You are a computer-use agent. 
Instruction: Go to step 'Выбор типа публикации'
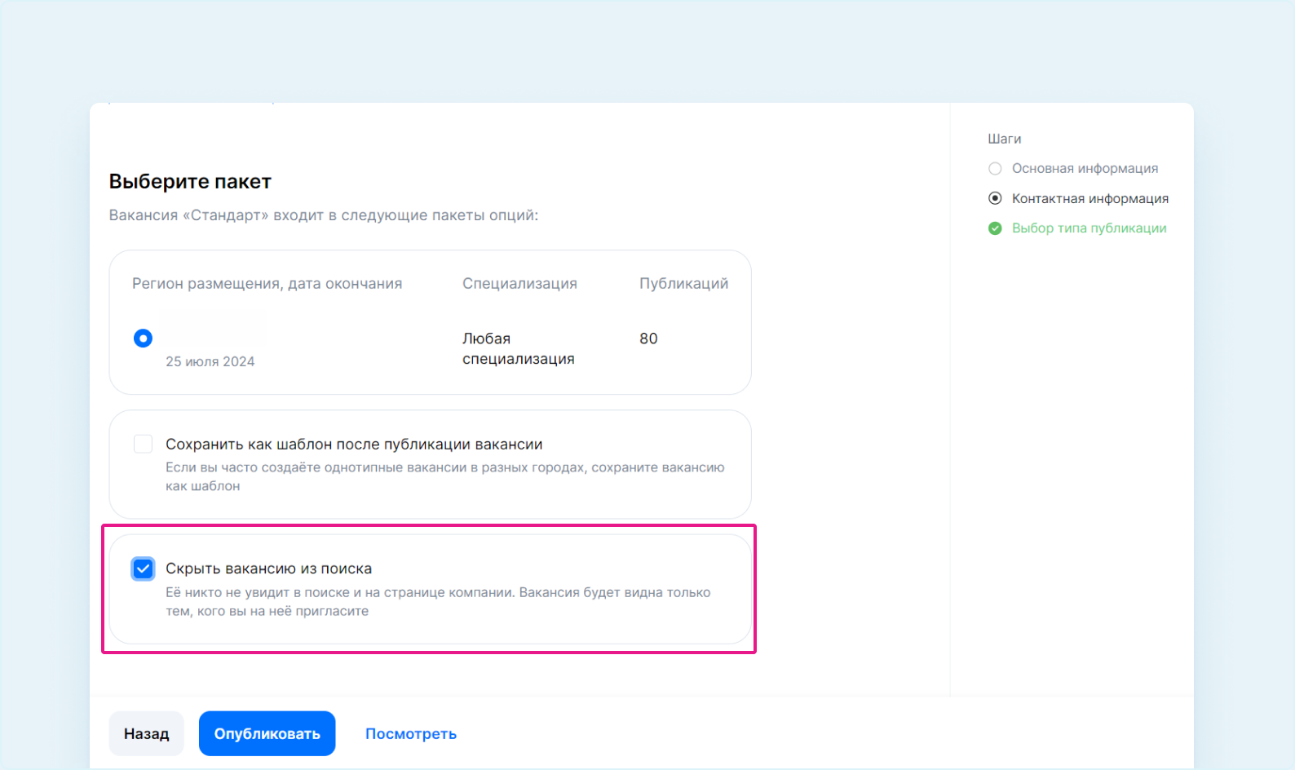1089,228
